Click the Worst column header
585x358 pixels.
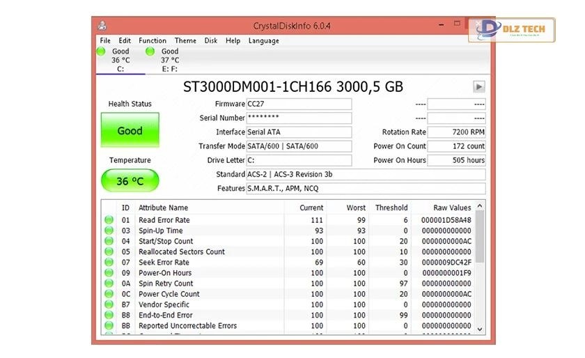(356, 208)
